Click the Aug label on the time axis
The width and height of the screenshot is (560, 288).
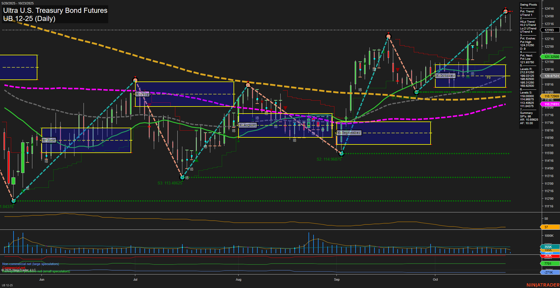click(239, 279)
